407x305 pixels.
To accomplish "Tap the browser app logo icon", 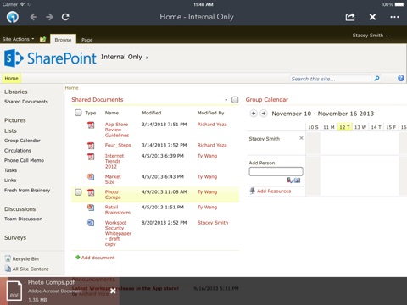I will coord(13,17).
